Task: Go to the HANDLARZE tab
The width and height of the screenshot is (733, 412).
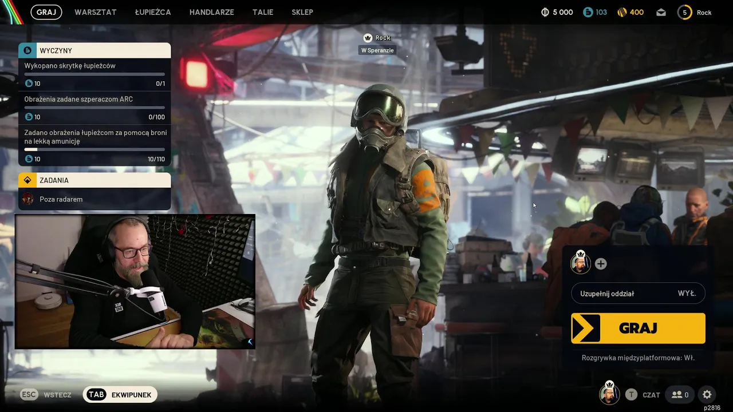Action: (x=212, y=12)
